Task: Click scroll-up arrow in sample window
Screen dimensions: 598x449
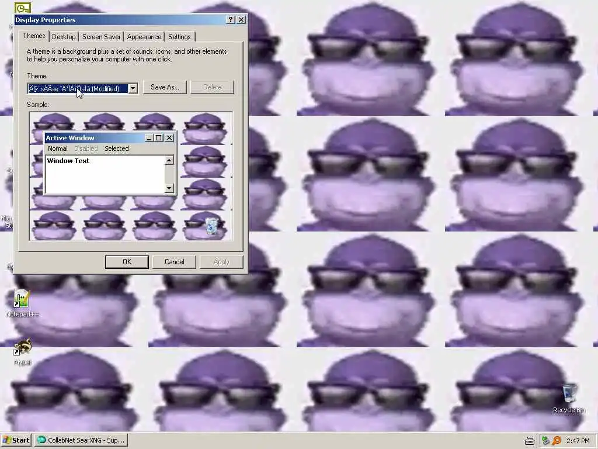Action: (x=169, y=160)
